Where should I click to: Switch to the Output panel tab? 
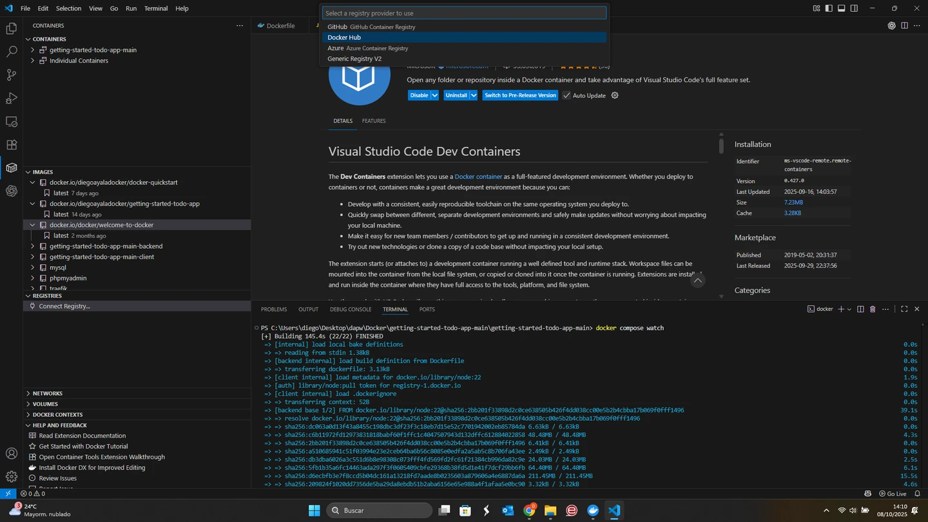coord(308,309)
